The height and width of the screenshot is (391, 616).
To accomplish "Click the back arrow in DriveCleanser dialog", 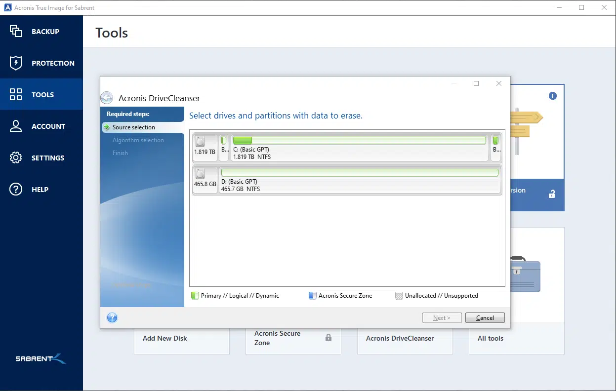I will click(106, 98).
